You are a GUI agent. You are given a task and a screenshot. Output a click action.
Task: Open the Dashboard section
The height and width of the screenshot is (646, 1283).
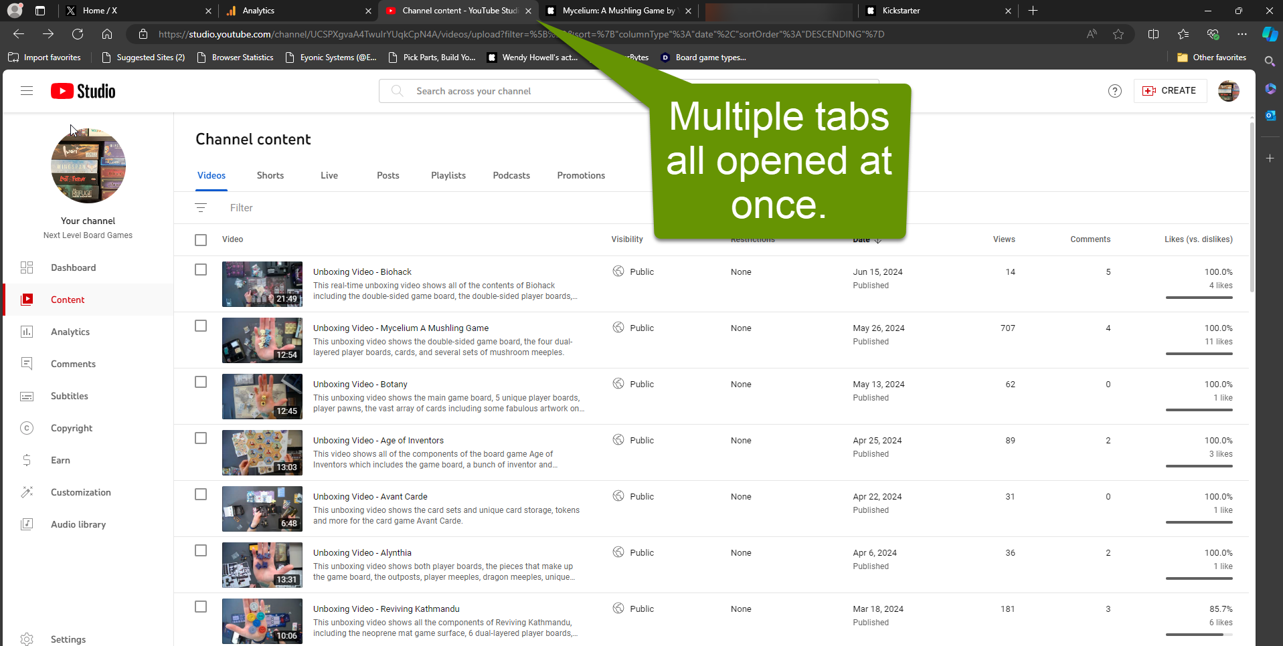(73, 267)
